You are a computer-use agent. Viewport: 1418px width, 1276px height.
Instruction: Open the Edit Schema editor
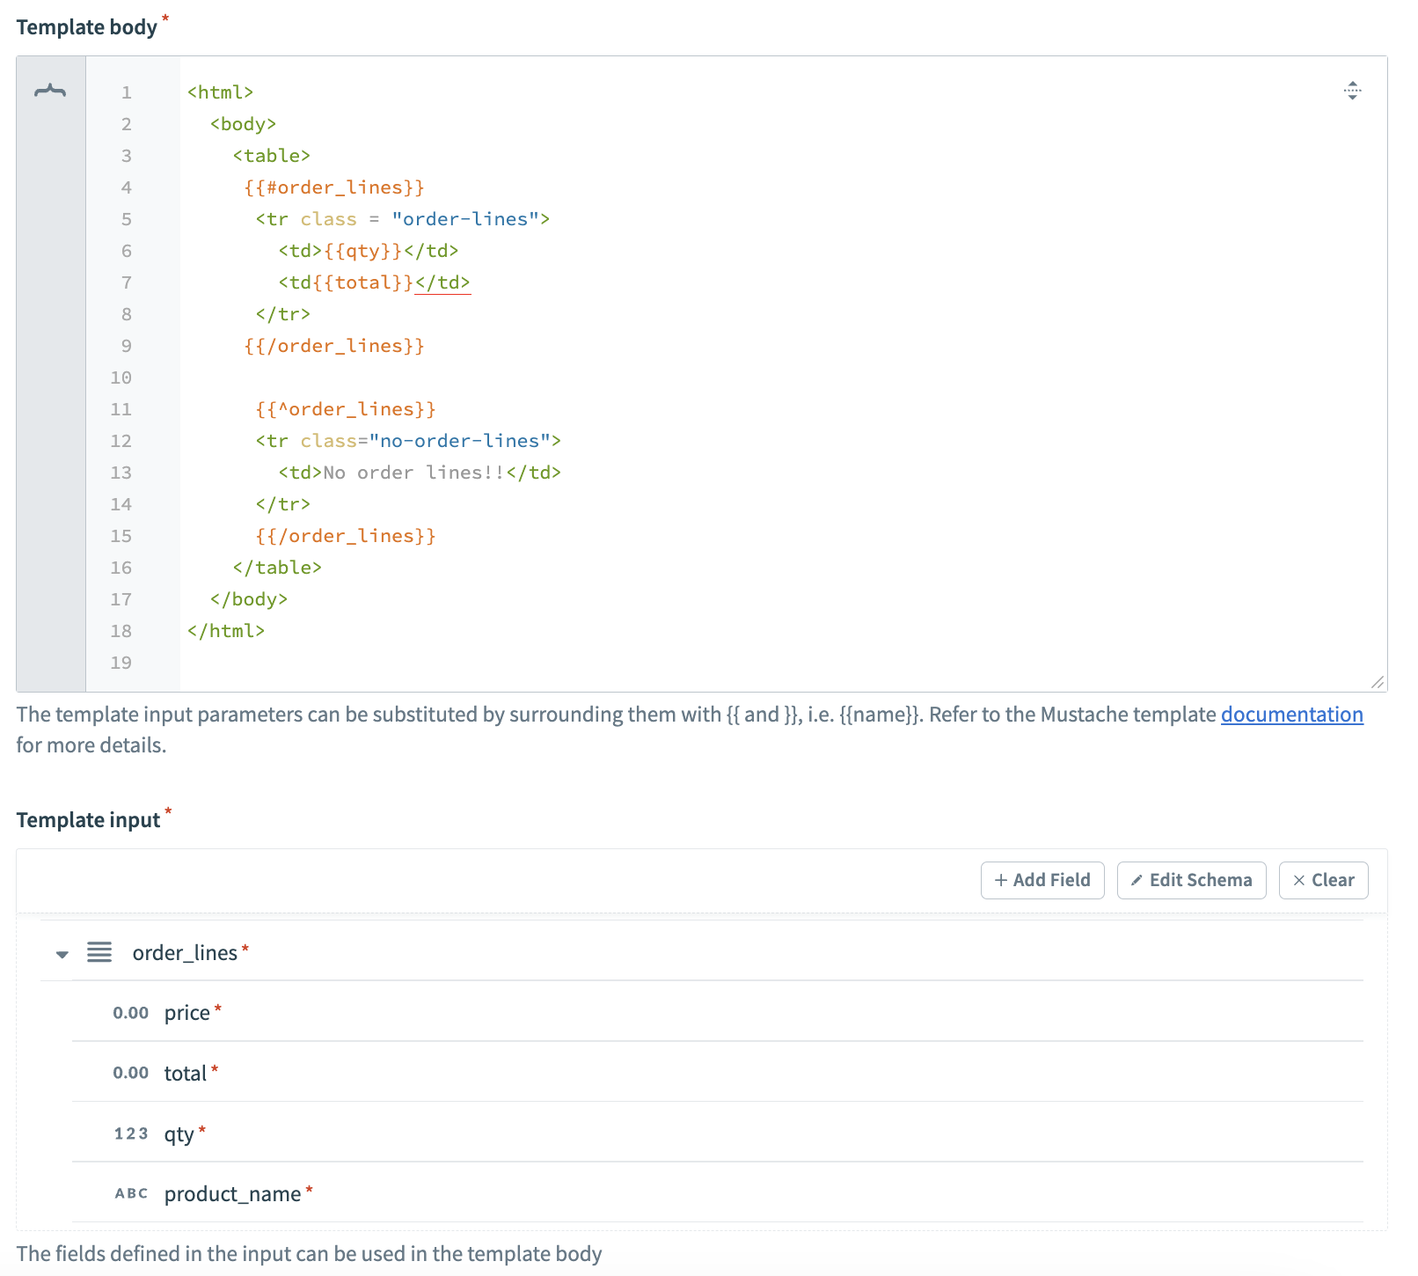tap(1191, 880)
